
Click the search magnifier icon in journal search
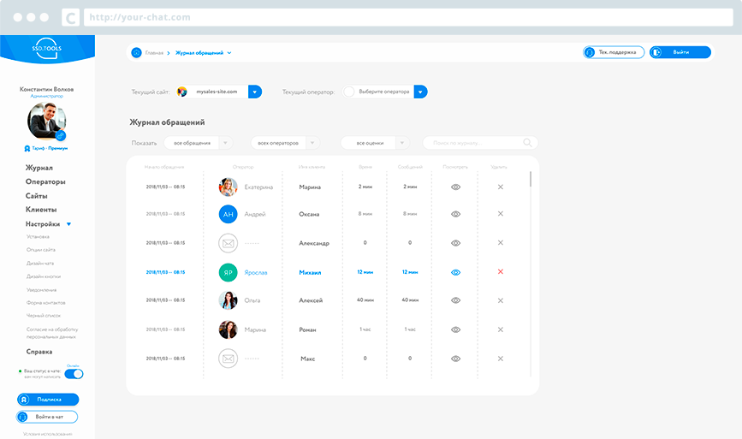coord(527,142)
